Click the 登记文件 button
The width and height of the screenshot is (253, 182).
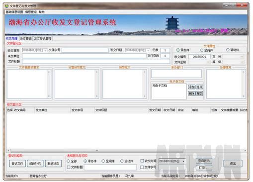(17, 164)
